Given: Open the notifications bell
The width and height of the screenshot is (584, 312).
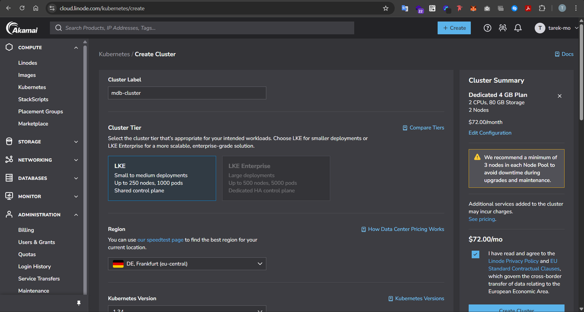Looking at the screenshot, I should [x=518, y=28].
